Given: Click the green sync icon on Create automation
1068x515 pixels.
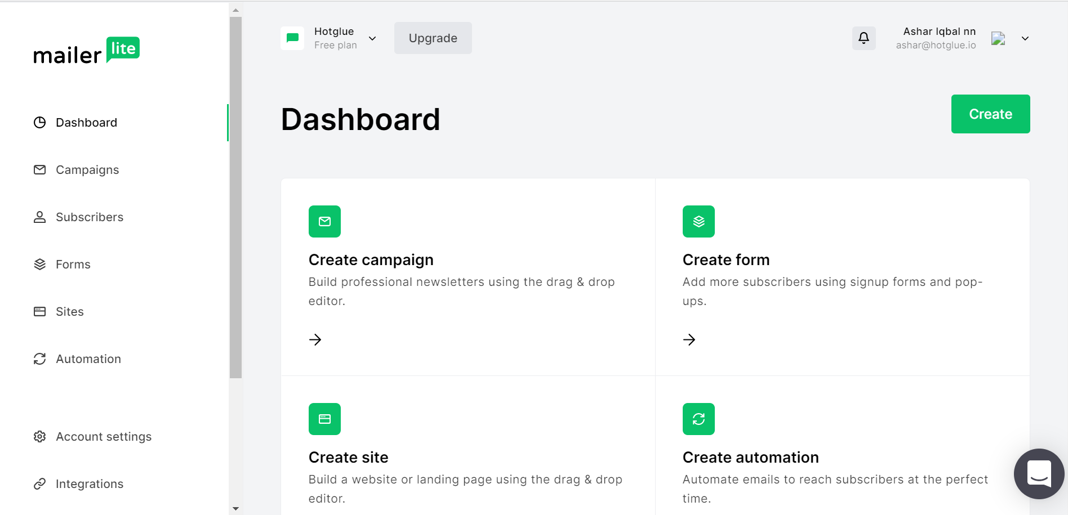Looking at the screenshot, I should 698,419.
